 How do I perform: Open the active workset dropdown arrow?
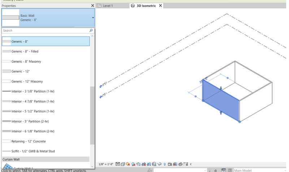coord(205,171)
